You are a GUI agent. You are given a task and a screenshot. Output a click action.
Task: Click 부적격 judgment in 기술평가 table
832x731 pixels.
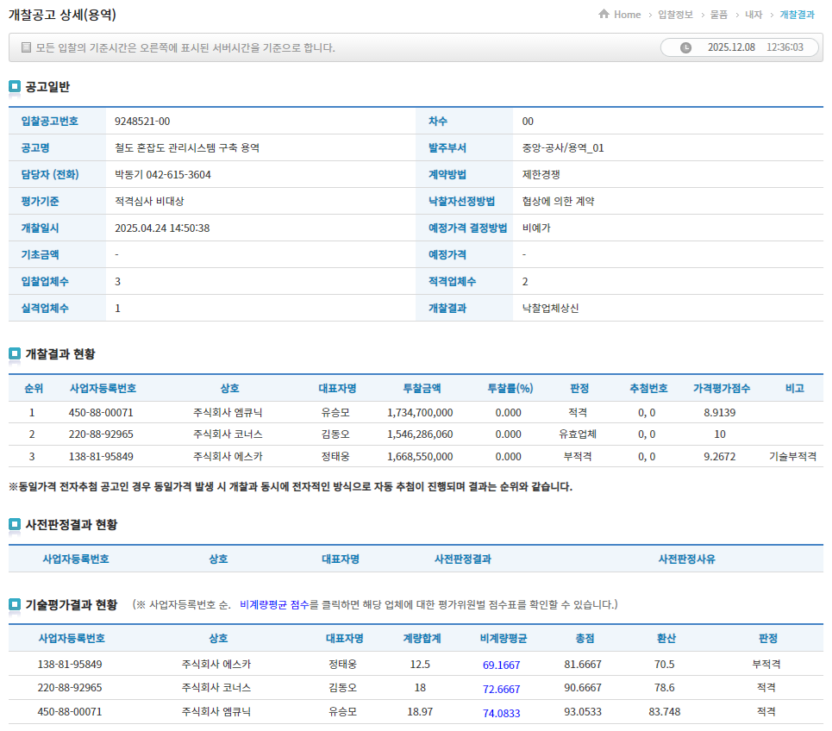click(766, 664)
